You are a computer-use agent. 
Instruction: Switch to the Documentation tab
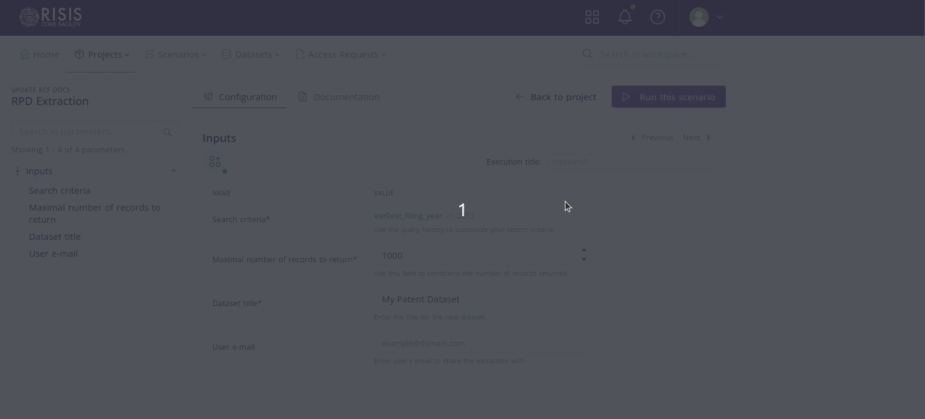[x=339, y=97]
